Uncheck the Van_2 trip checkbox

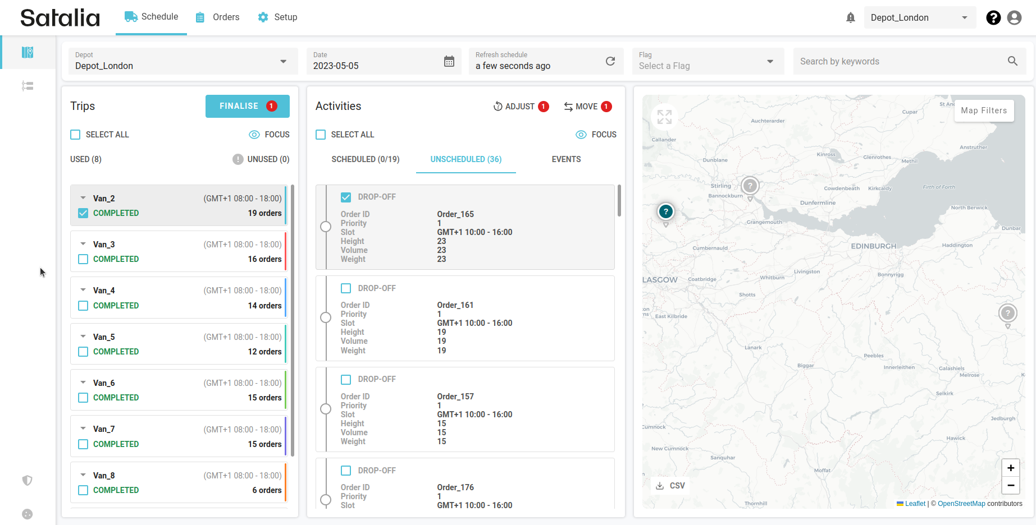point(83,213)
